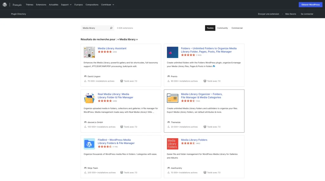The height and width of the screenshot is (181, 325).
Task: Expand the Support dropdown menu
Action: point(66,4)
